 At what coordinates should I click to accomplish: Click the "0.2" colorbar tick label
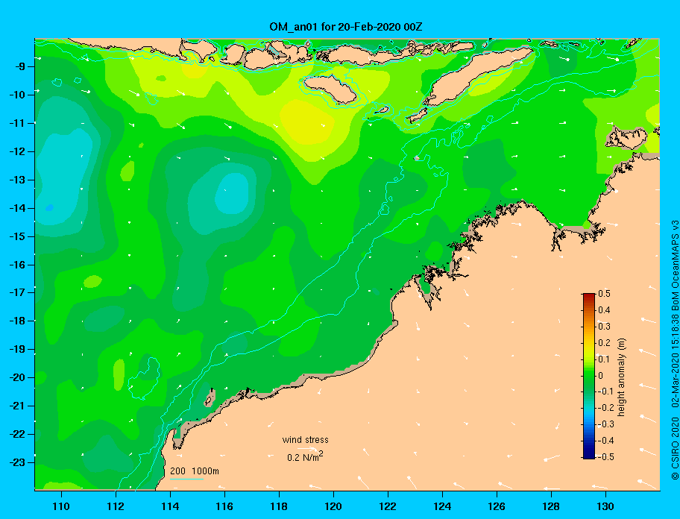point(605,343)
